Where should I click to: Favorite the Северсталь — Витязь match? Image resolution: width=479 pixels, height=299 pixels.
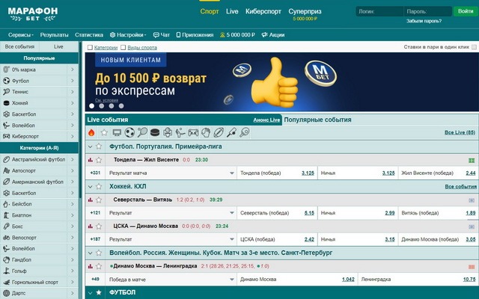[x=99, y=200]
